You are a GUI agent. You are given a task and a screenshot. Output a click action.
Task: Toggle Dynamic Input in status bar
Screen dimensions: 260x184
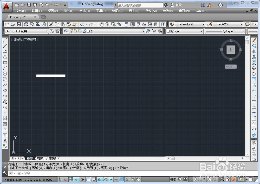tap(110, 179)
